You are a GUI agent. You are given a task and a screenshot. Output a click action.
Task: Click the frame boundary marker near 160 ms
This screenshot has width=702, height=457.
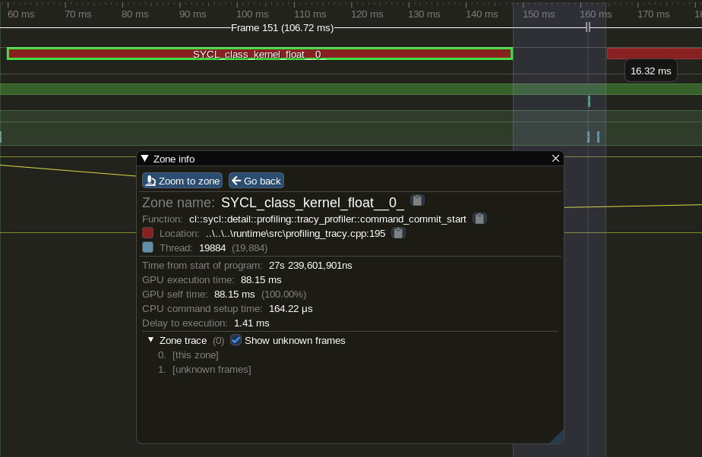(588, 27)
